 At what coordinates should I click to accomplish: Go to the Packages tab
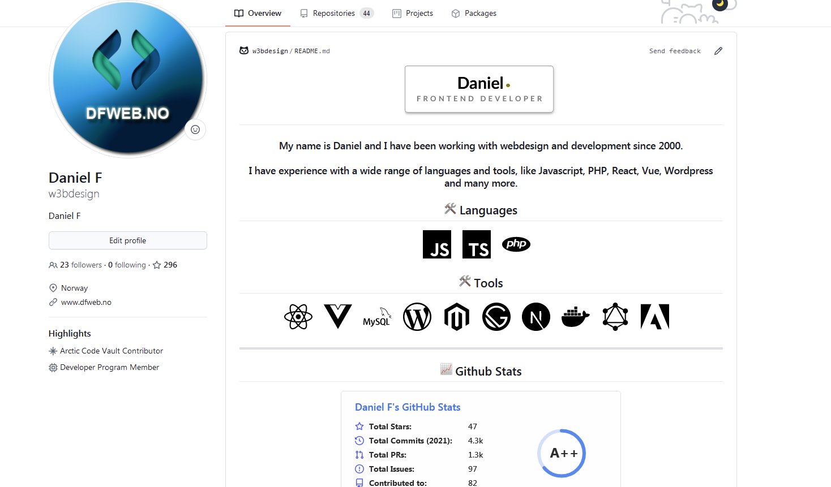coord(474,13)
